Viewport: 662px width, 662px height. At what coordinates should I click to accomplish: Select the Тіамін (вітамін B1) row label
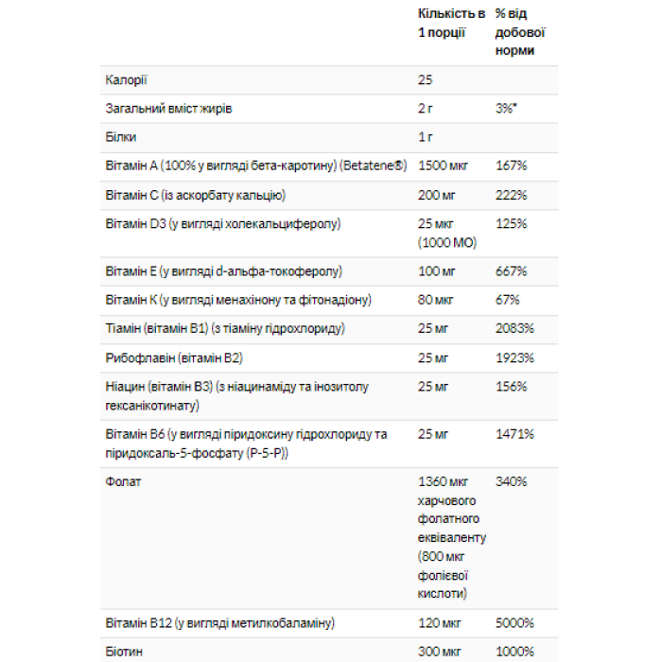tap(225, 329)
